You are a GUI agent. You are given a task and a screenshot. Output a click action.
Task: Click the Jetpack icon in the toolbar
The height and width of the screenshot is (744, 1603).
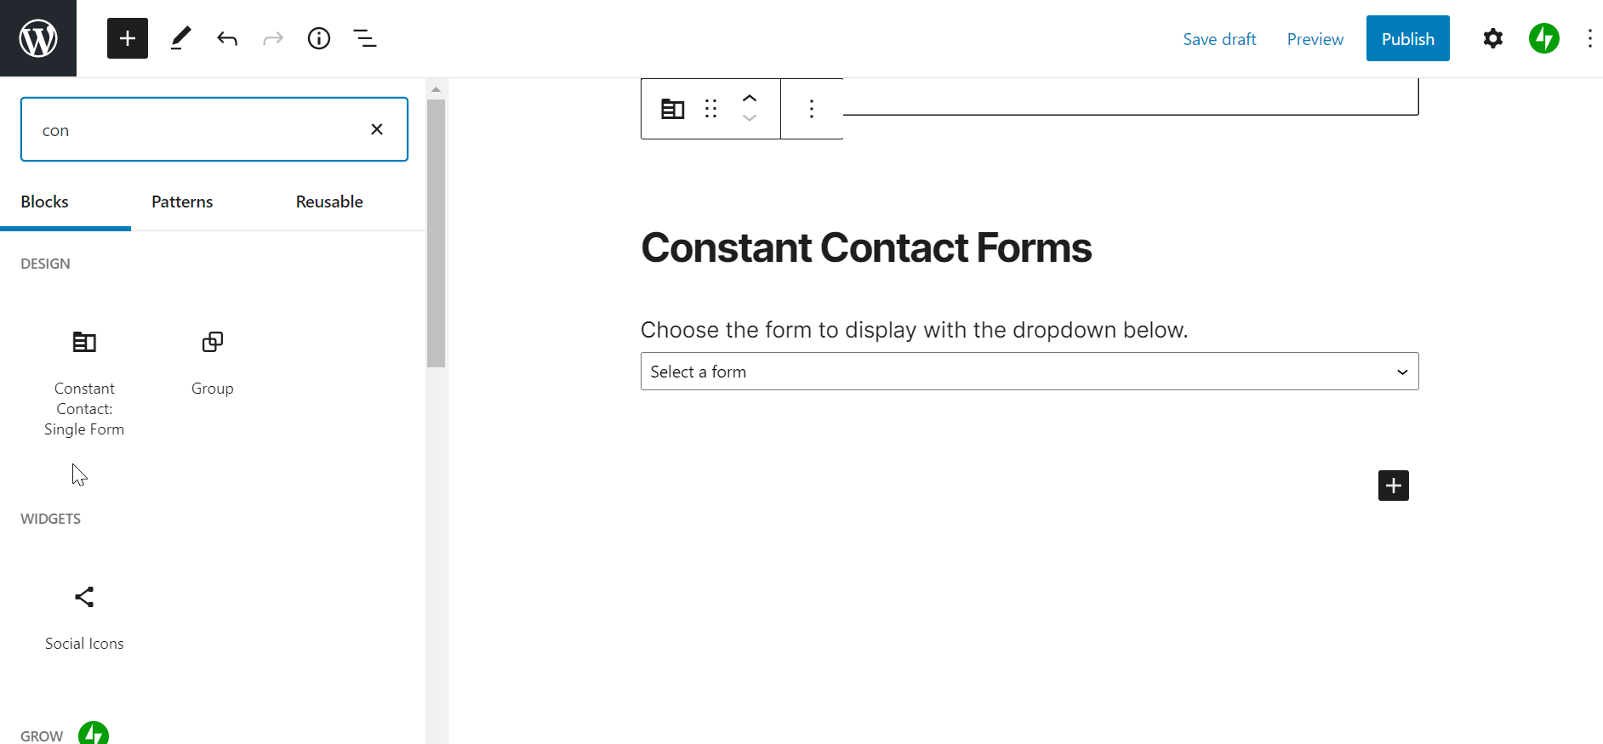coord(1543,38)
